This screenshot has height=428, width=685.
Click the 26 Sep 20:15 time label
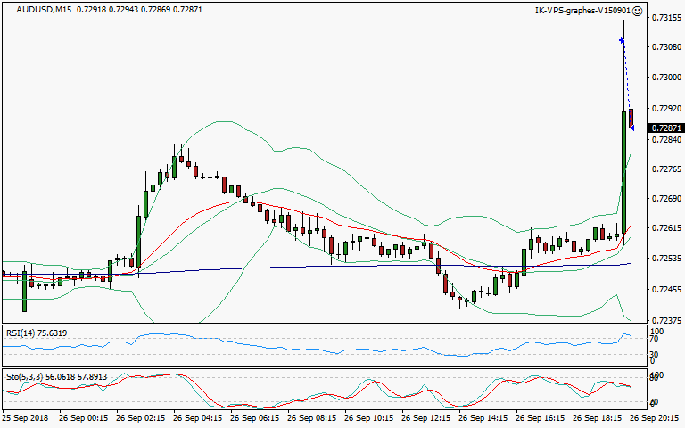655,418
